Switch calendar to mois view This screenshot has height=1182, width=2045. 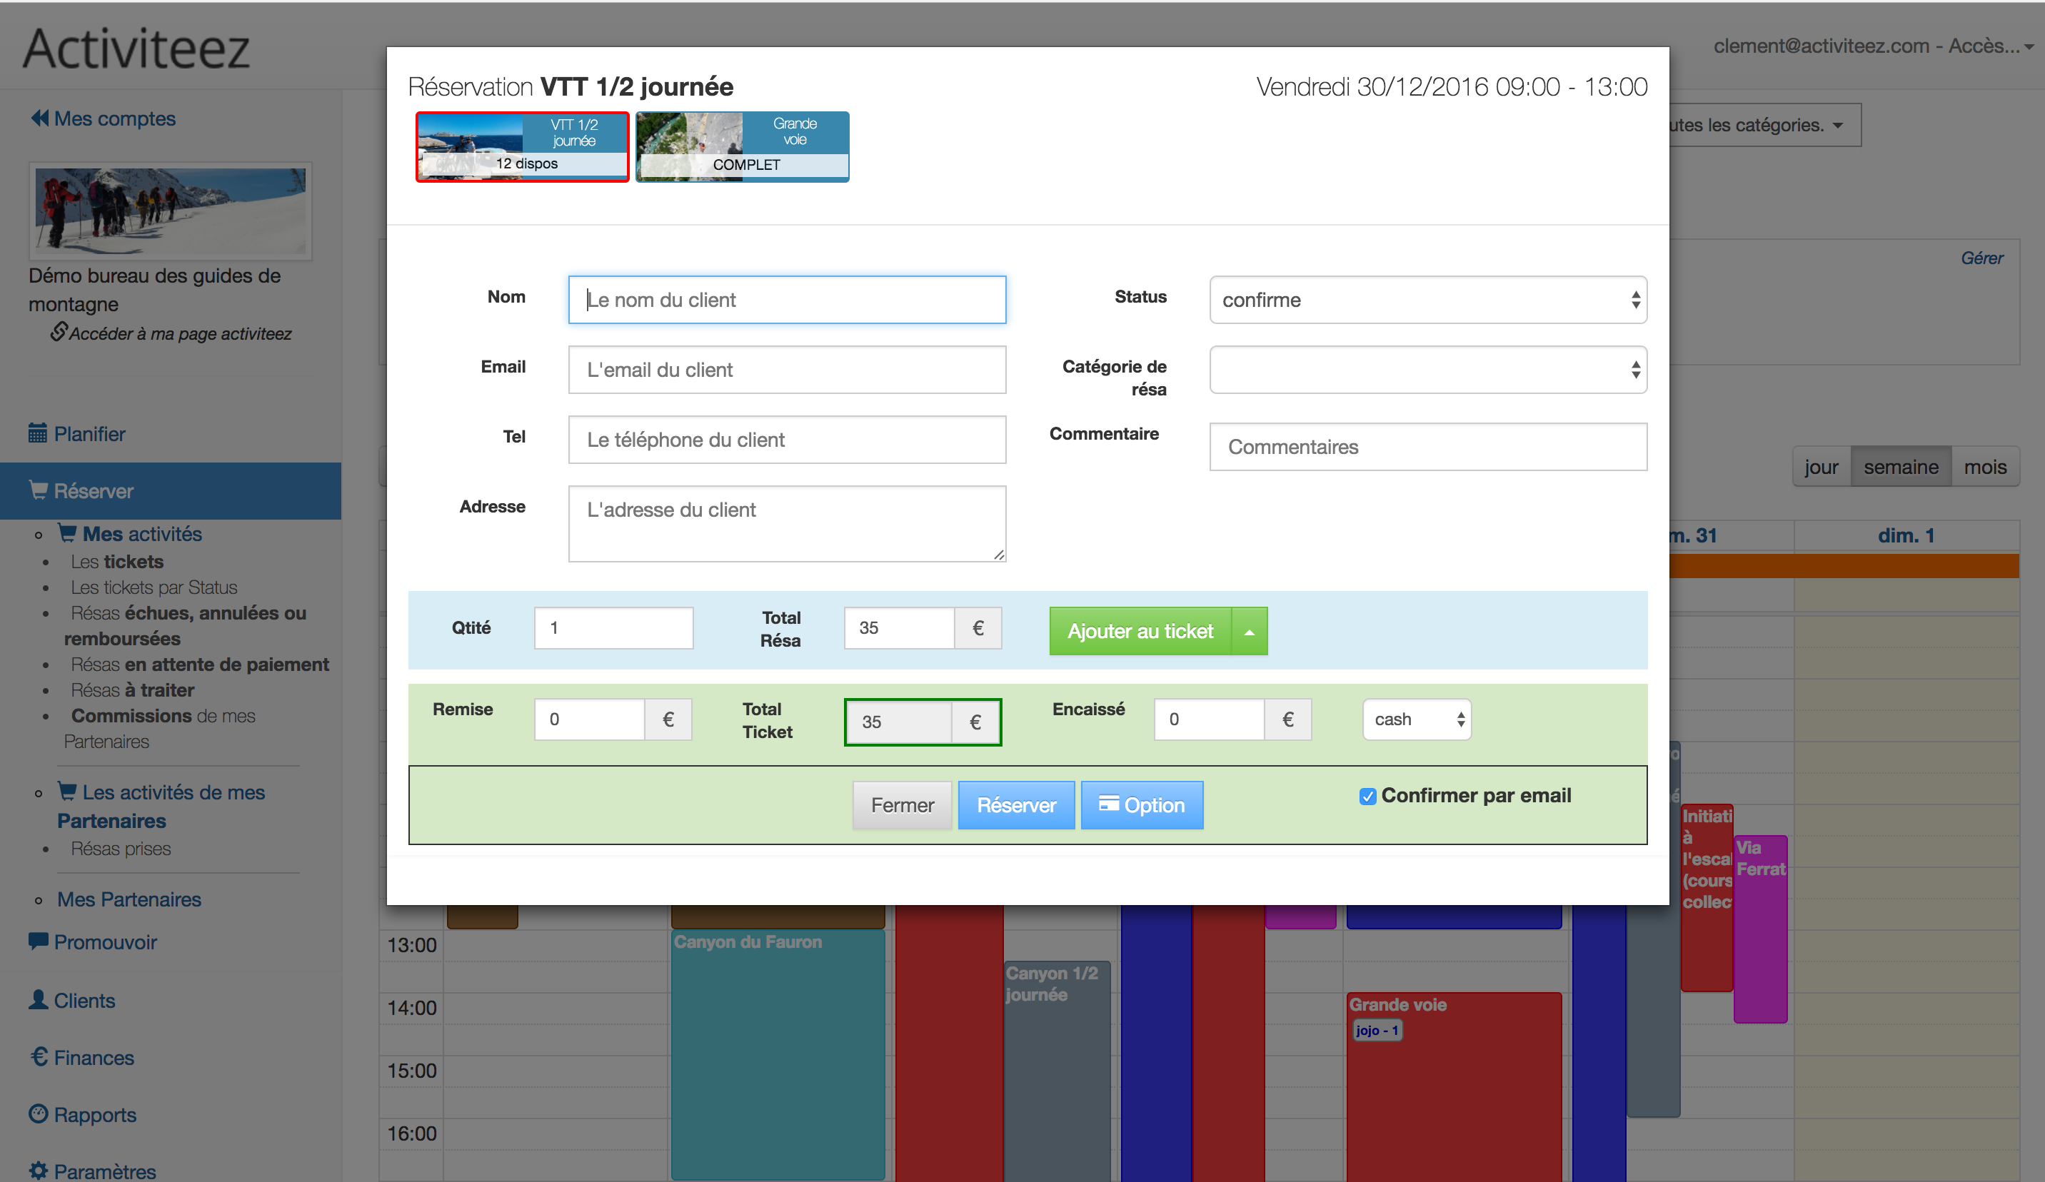click(x=1985, y=467)
